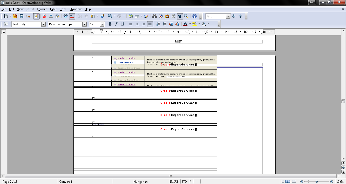Open the Edit menu
Image resolution: width=346 pixels, height=184 pixels.
(x=12, y=9)
